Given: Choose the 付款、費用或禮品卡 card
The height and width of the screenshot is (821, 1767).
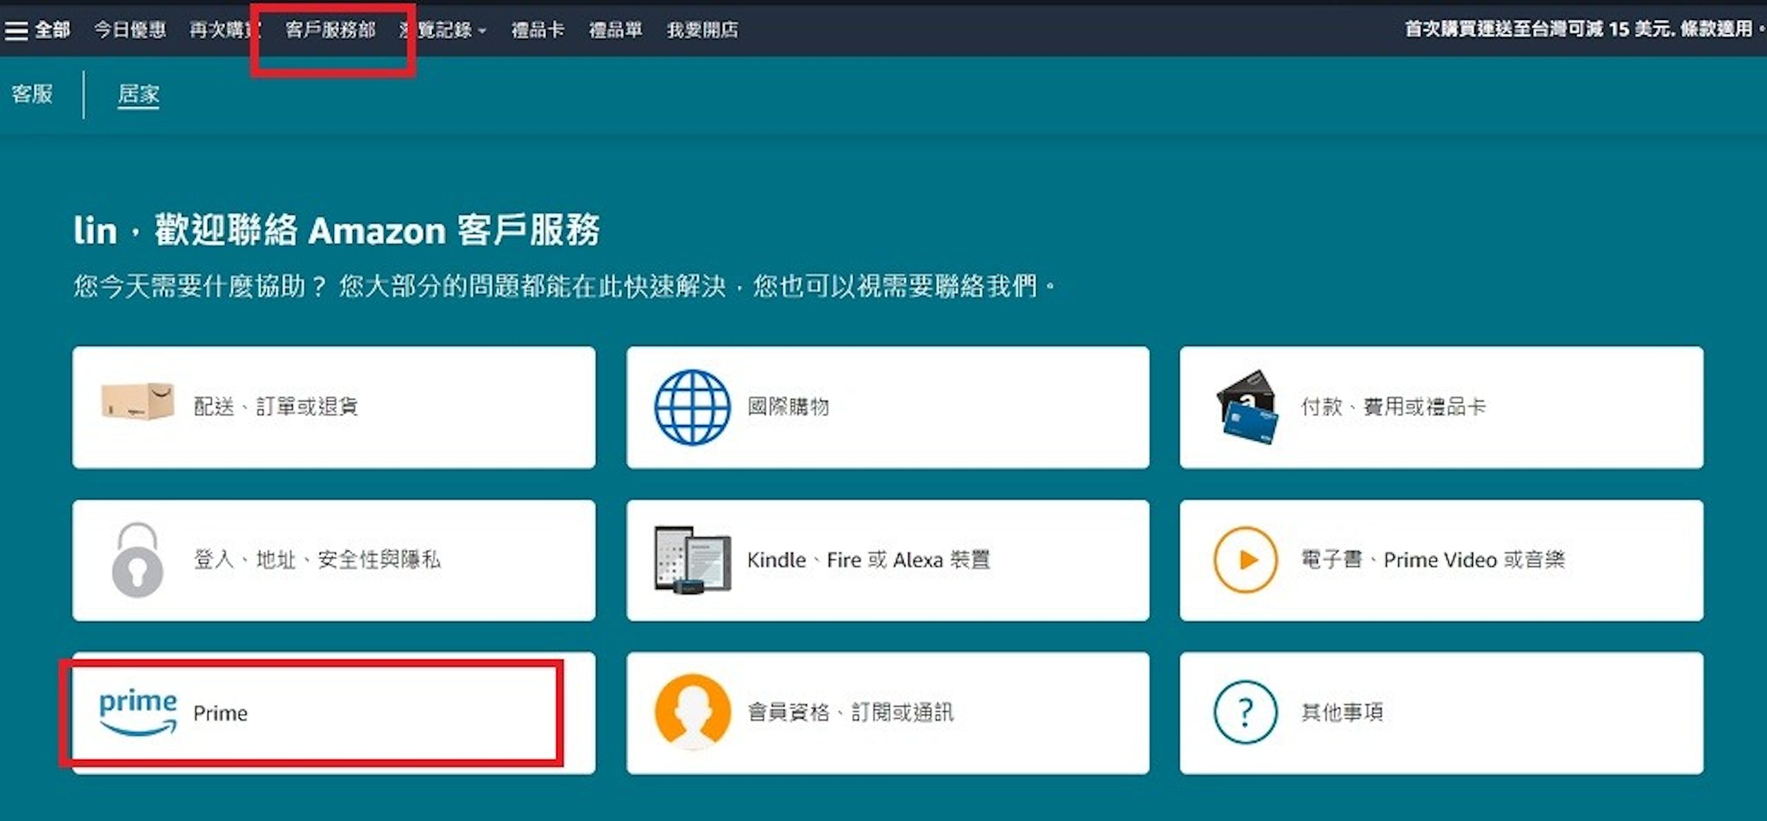Looking at the screenshot, I should (x=1441, y=407).
